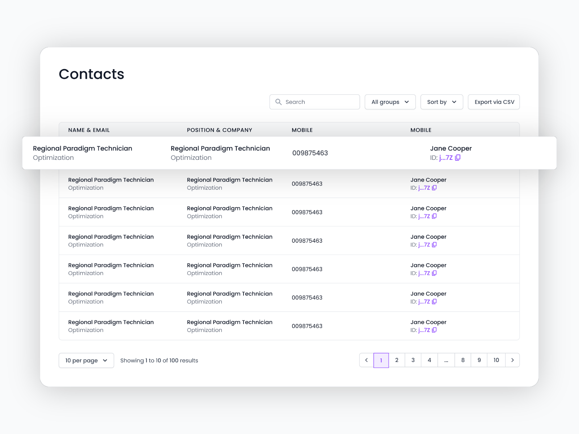Click the Name & Email column header

(89, 130)
